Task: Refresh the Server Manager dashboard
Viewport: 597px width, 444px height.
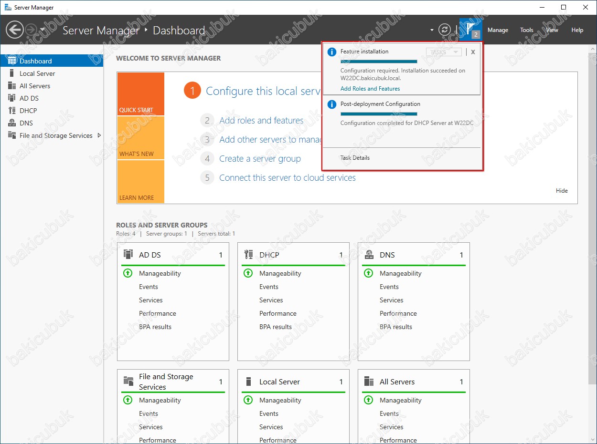Action: [x=445, y=30]
